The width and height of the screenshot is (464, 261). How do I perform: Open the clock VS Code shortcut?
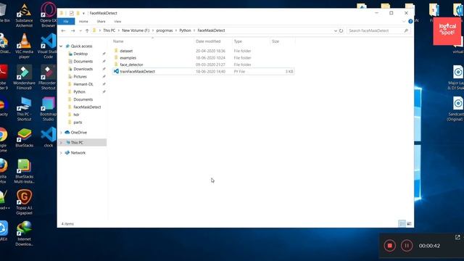point(49,138)
